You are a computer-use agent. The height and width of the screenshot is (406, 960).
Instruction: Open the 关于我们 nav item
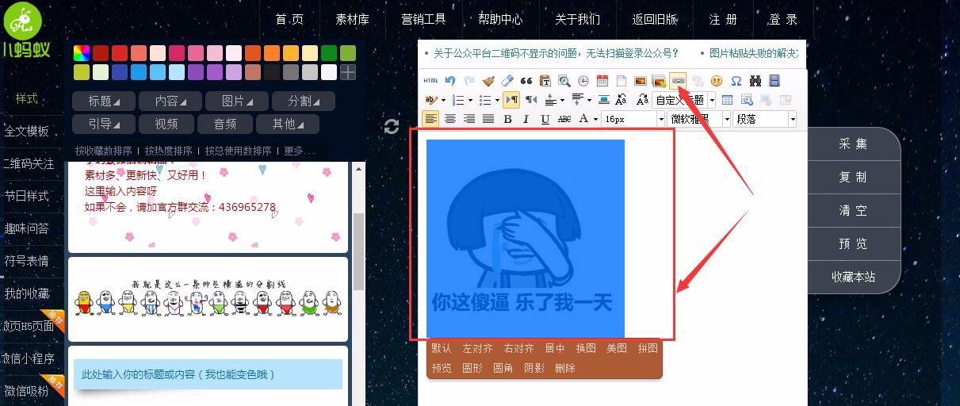(577, 20)
